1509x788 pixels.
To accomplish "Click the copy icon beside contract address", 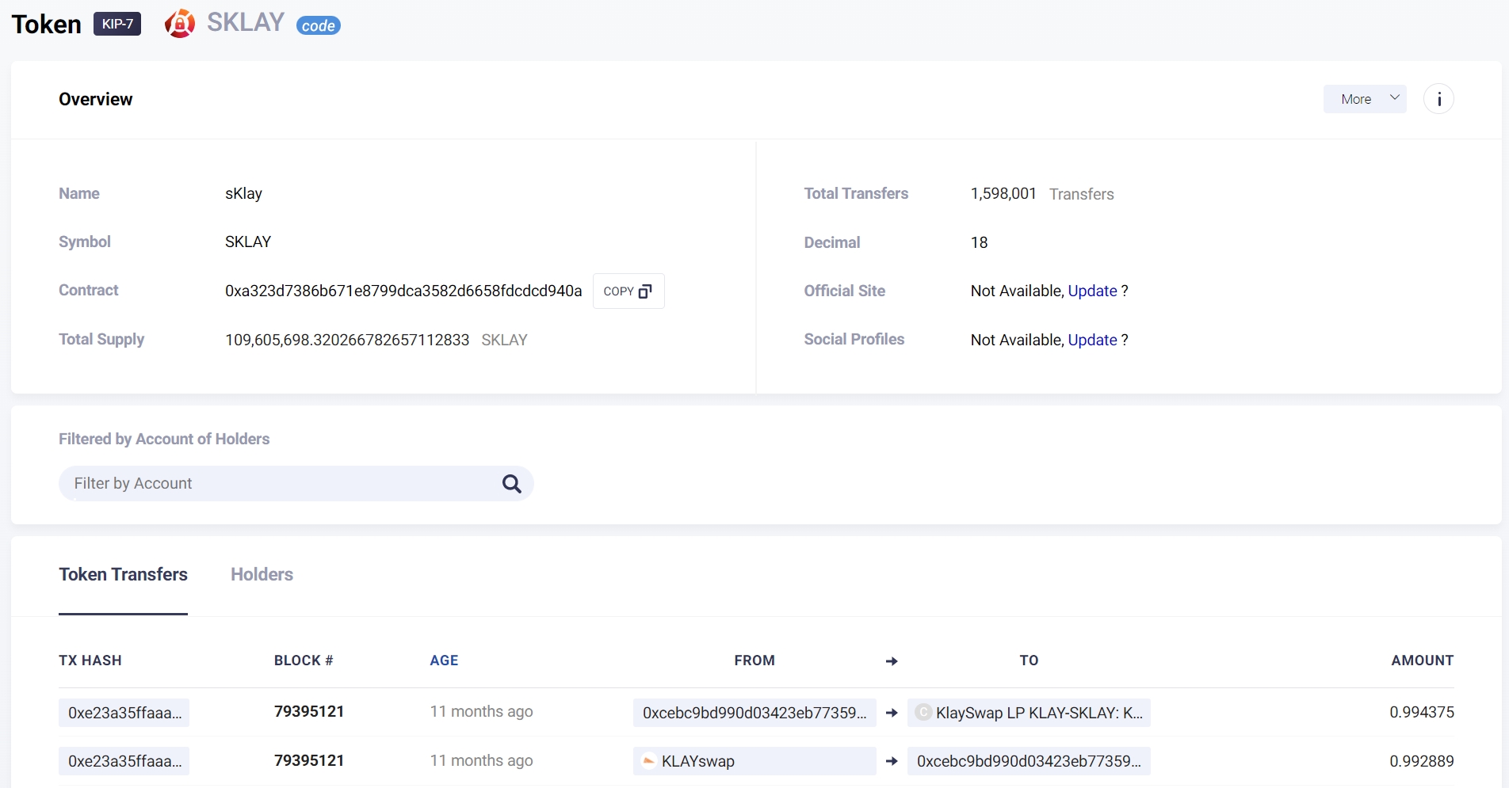I will (645, 291).
